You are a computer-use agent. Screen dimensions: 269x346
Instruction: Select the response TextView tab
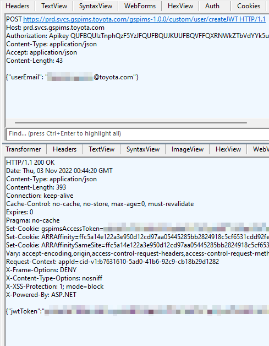102,149
